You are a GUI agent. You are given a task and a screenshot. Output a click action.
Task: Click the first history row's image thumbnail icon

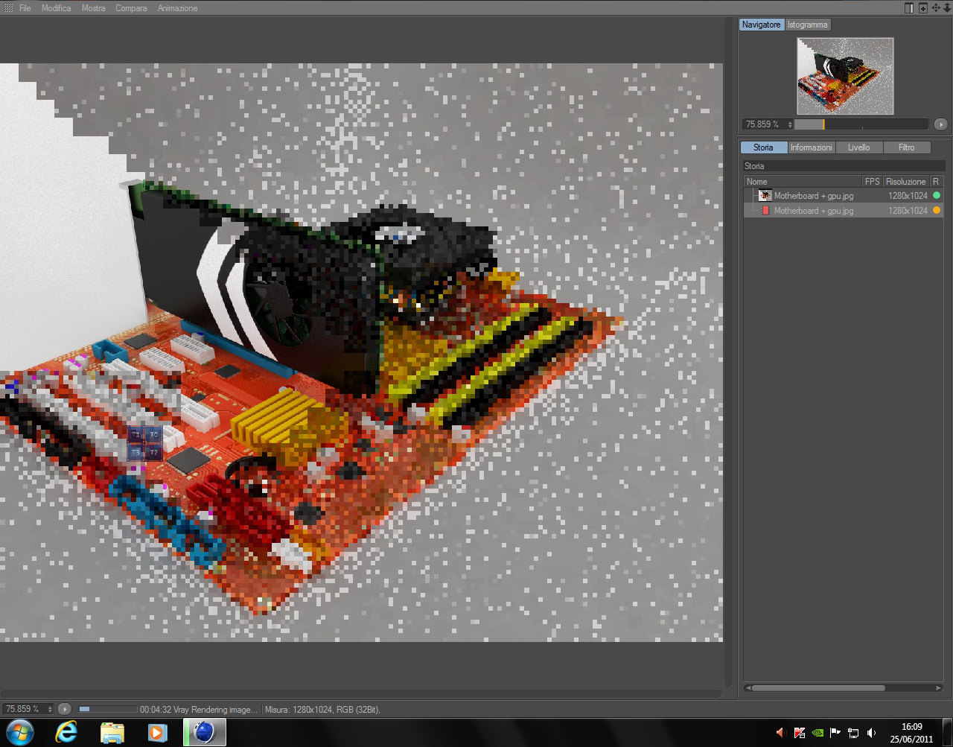tap(765, 196)
